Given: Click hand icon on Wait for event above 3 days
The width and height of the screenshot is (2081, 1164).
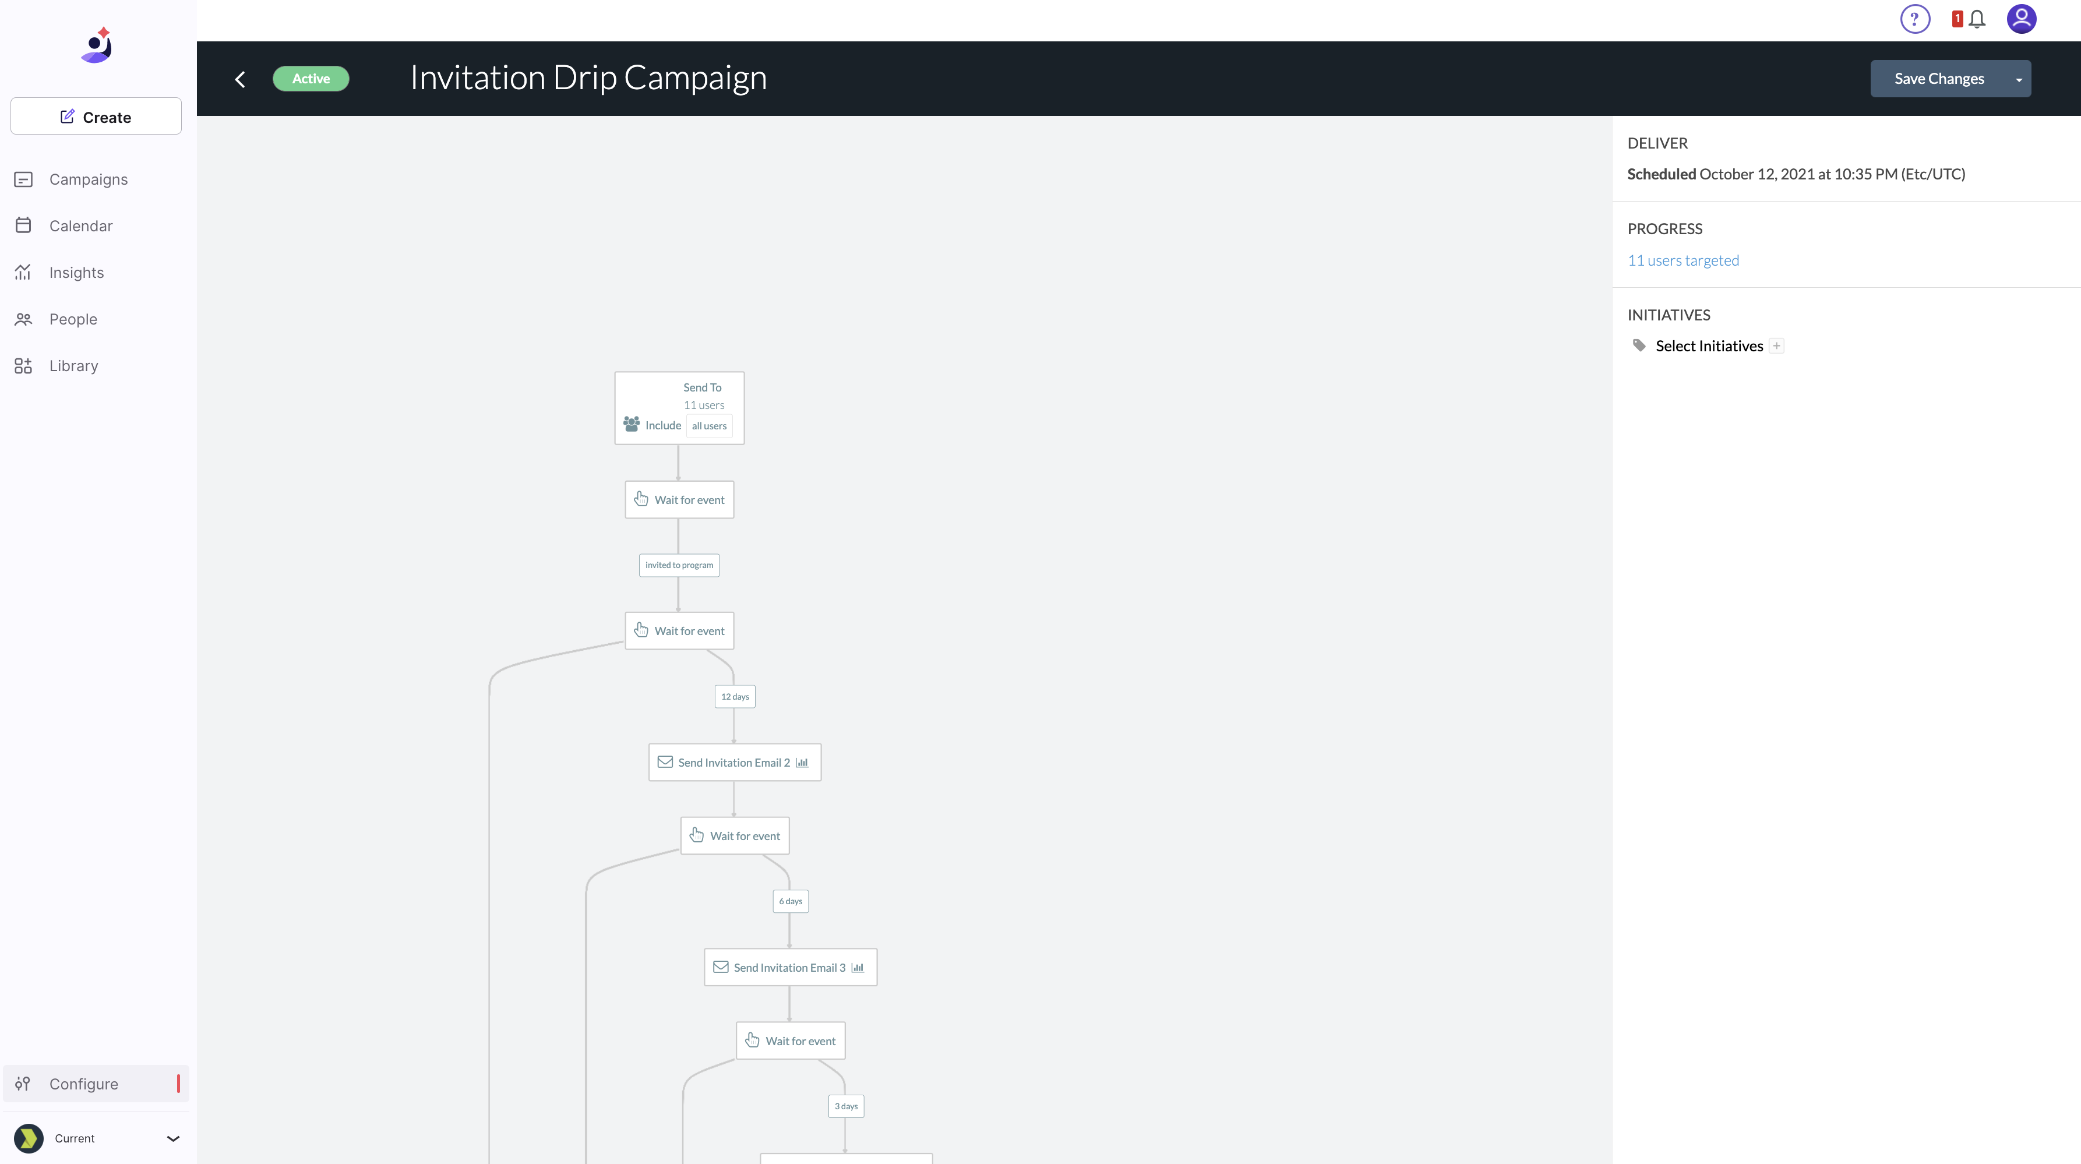Looking at the screenshot, I should pyautogui.click(x=752, y=1039).
